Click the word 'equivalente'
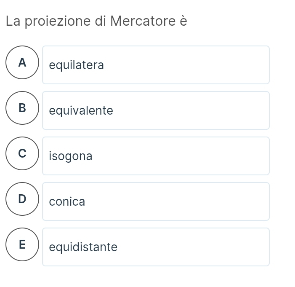Viewport: 295px width, 287px height. 81,111
